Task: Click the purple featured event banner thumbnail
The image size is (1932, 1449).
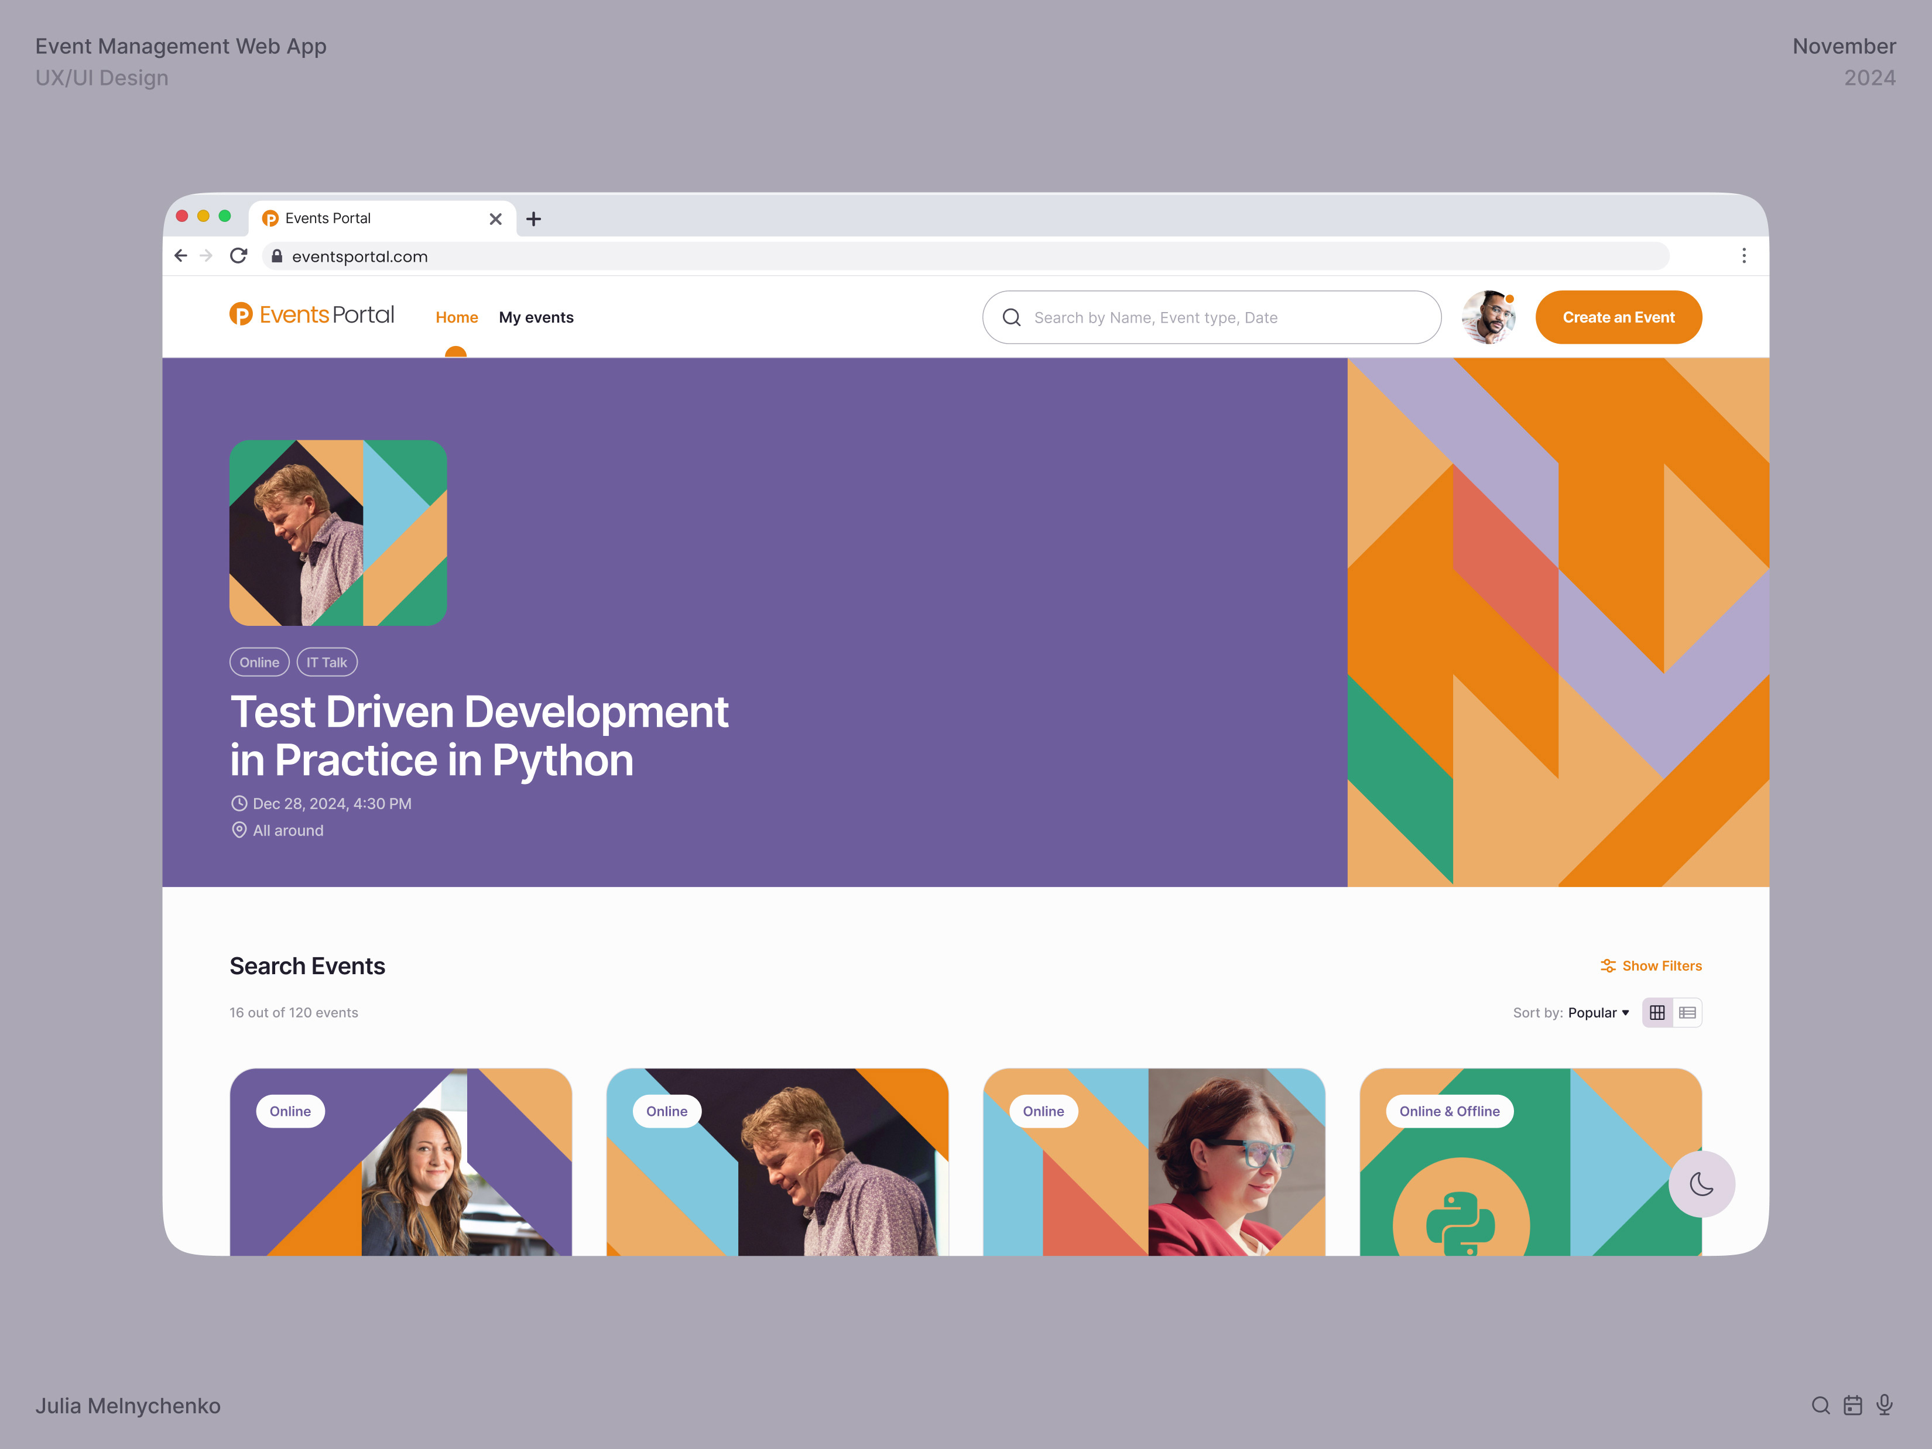Action: coord(338,533)
